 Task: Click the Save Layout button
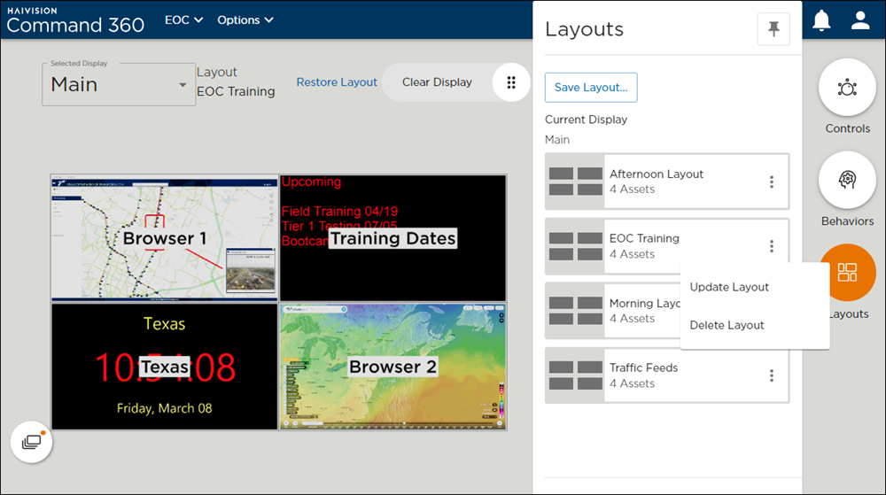(590, 88)
